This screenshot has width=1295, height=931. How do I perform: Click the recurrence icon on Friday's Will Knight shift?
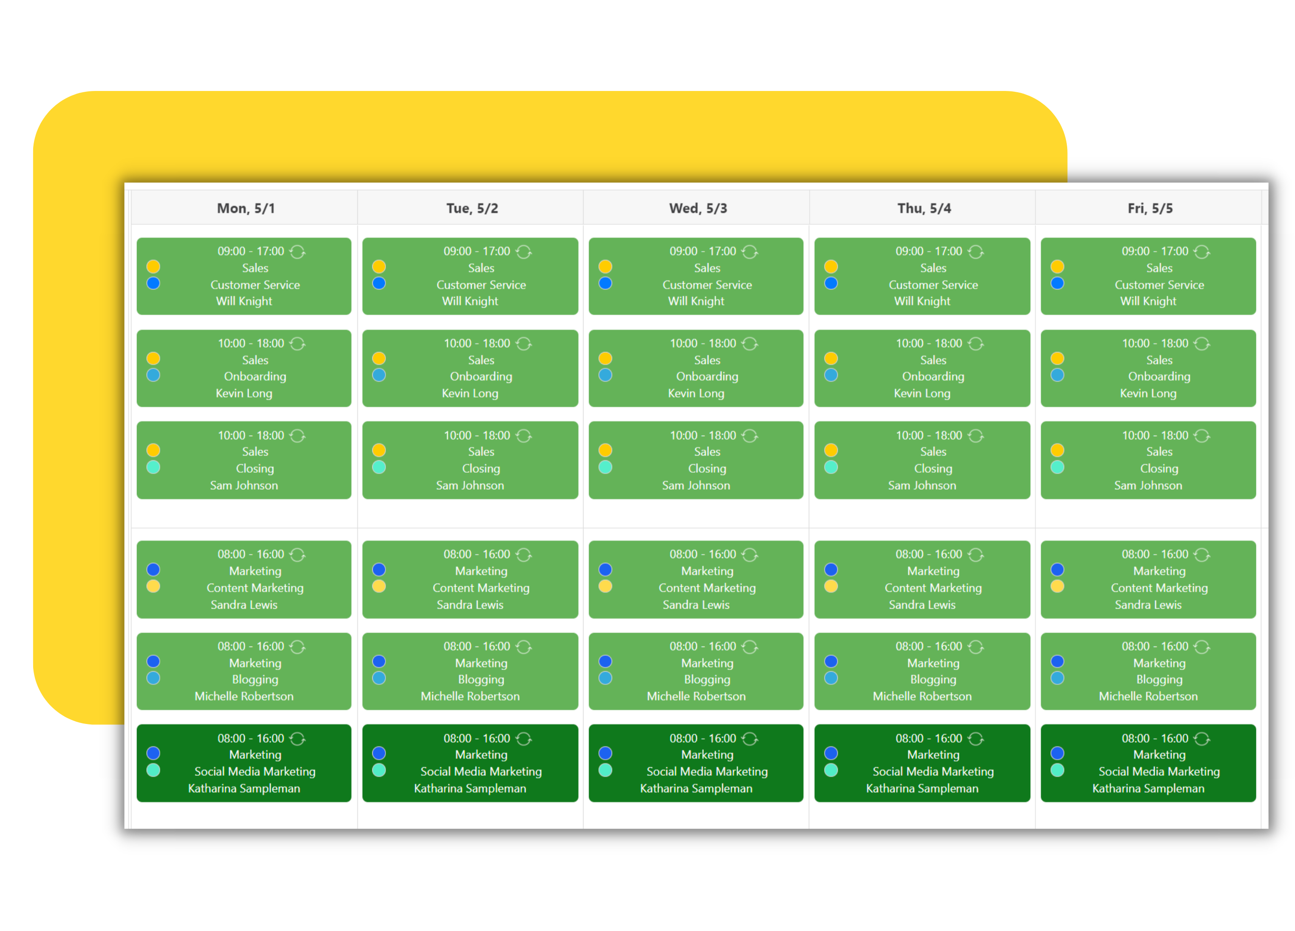coord(1202,251)
